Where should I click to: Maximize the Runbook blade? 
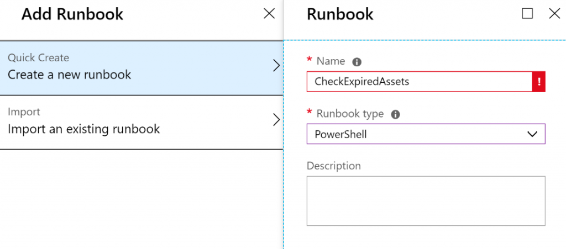tap(527, 14)
